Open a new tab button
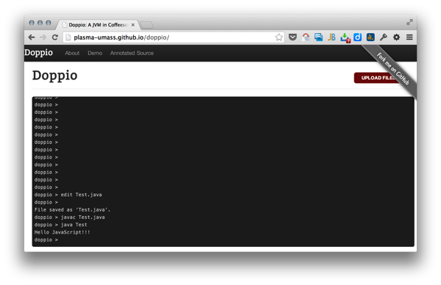The width and height of the screenshot is (441, 285). [146, 25]
